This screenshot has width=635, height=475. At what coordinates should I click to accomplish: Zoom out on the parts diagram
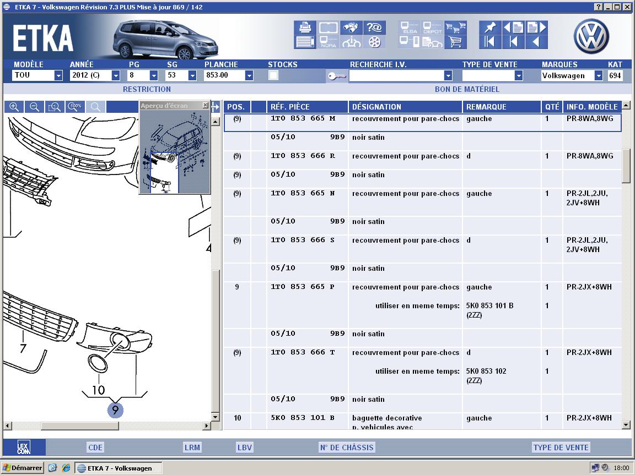tap(34, 107)
